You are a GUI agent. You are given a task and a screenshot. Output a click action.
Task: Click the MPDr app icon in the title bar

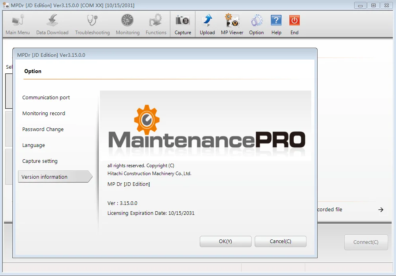tap(6, 5)
